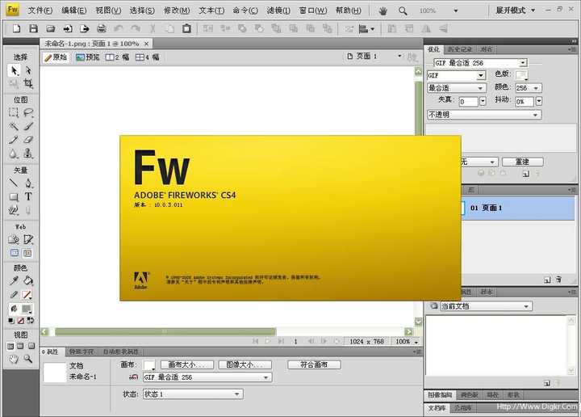Select the Text tool
This screenshot has width=581, height=417.
(x=28, y=196)
